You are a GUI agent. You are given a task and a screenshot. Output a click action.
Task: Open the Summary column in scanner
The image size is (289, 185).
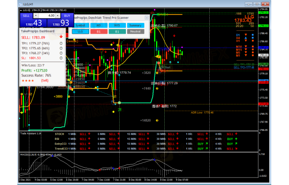135,25
